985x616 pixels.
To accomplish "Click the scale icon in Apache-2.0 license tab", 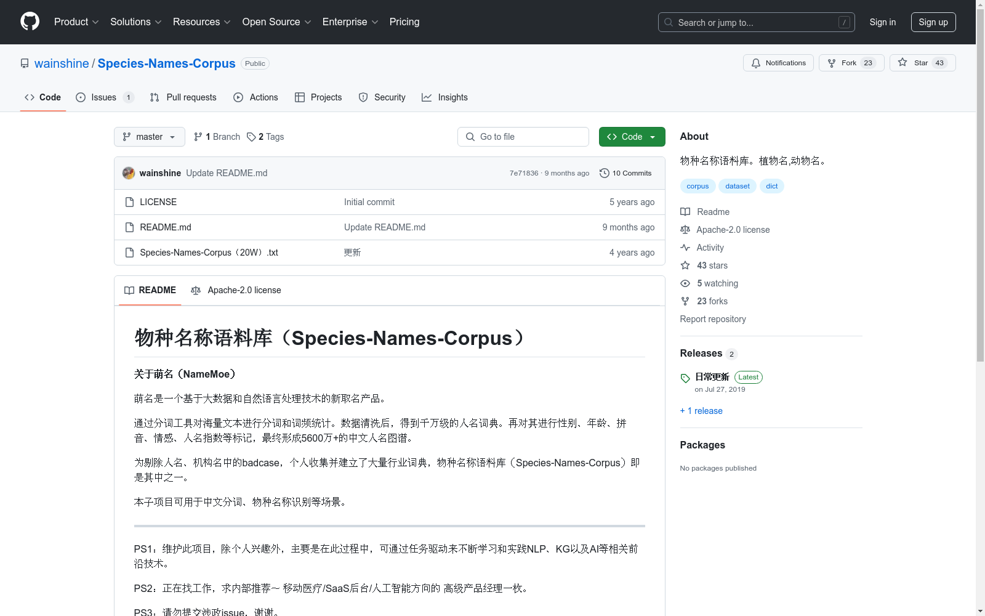I will (196, 290).
